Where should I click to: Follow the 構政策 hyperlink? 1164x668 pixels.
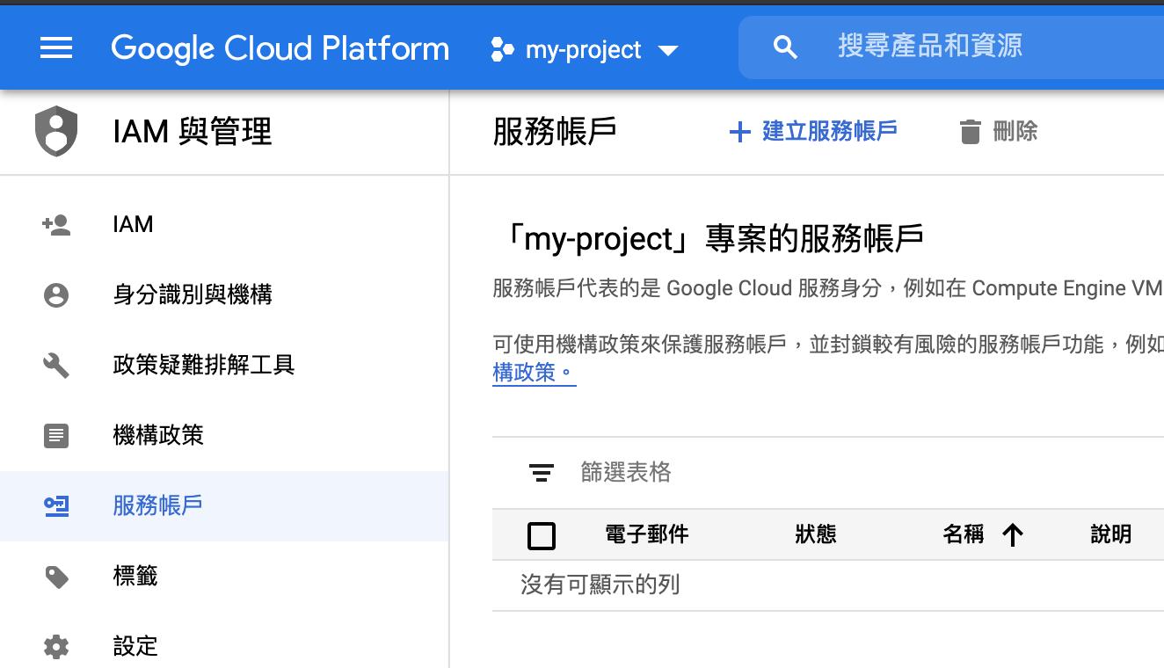click(x=534, y=373)
